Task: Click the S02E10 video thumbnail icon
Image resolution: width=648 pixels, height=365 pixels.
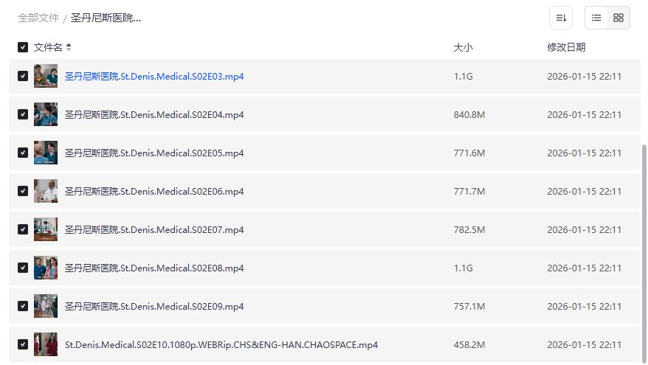Action: coord(46,344)
